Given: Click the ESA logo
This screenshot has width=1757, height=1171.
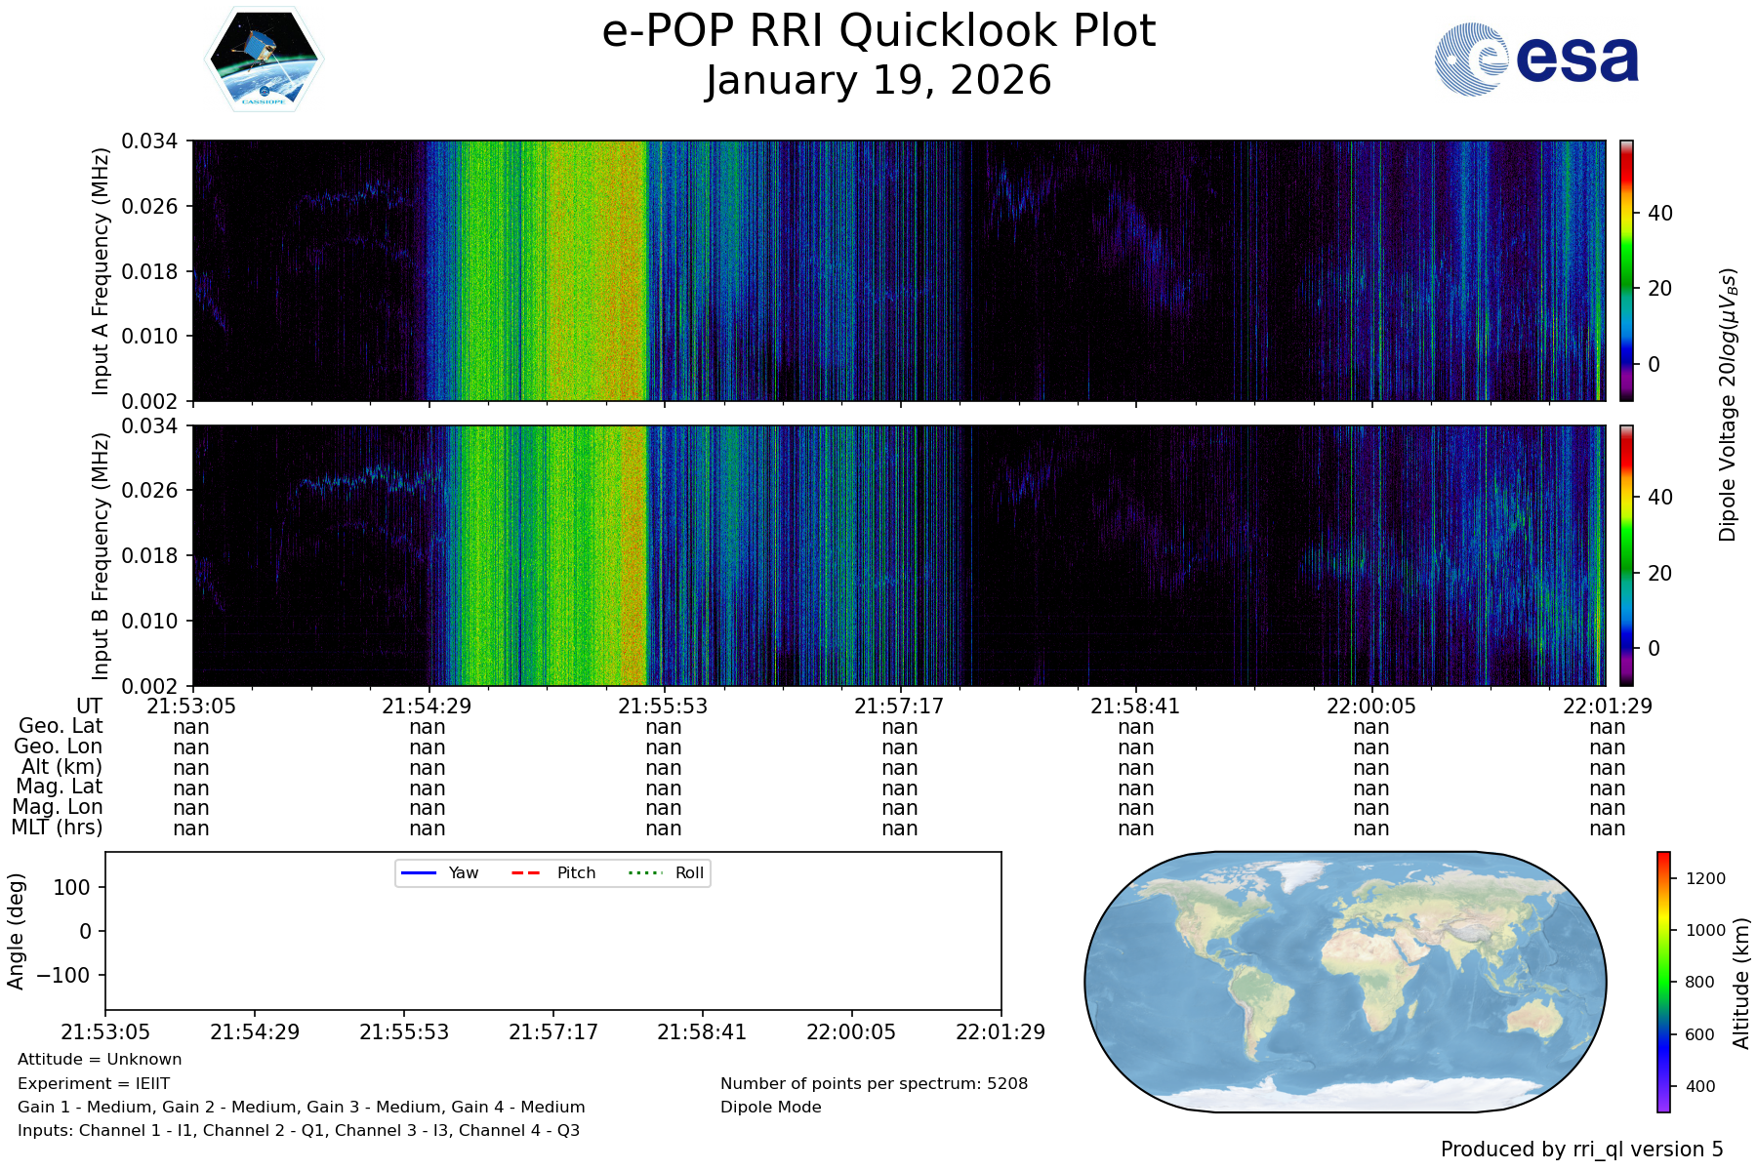Looking at the screenshot, I should pyautogui.click(x=1536, y=60).
